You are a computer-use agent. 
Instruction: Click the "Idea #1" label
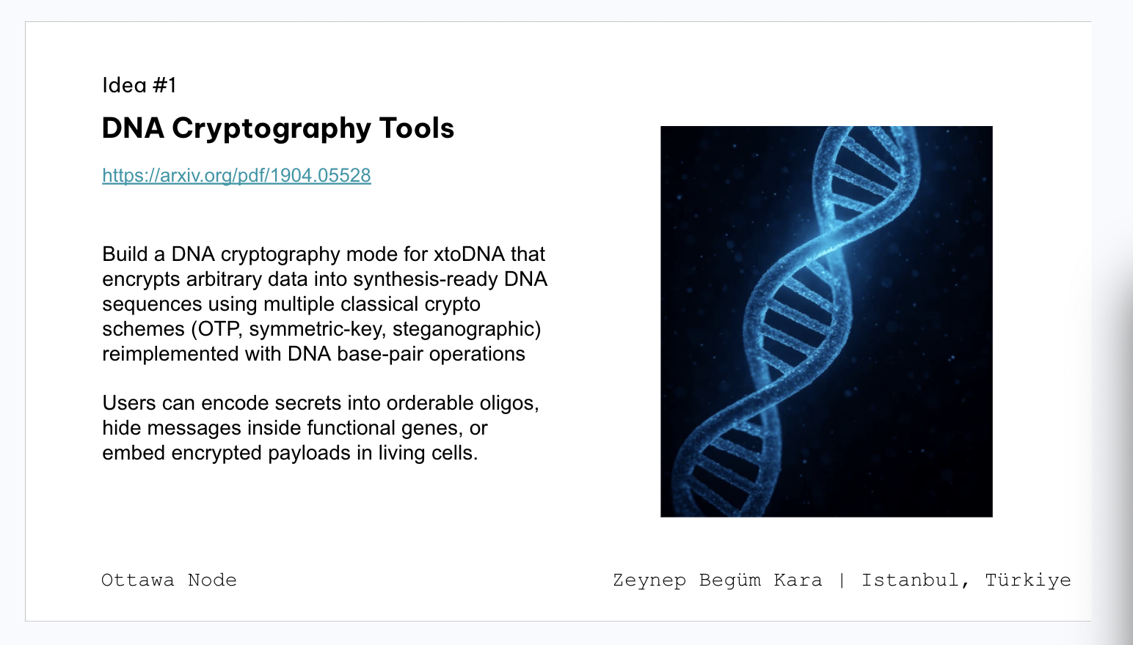pos(139,86)
